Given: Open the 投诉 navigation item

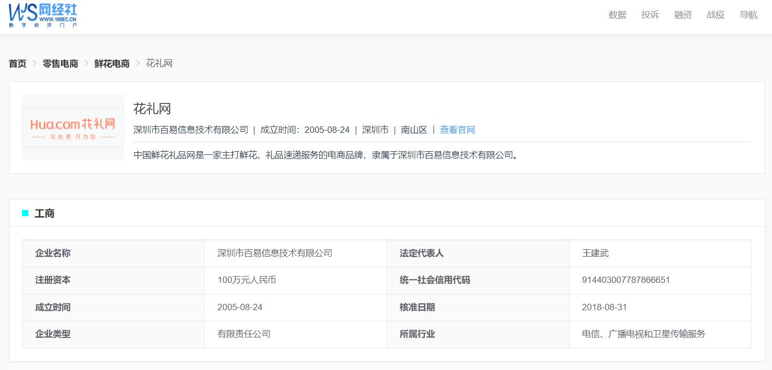Looking at the screenshot, I should click(x=650, y=15).
